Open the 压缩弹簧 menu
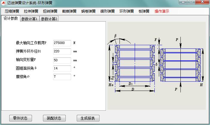The height and width of the screenshot is (125, 210). pos(12,11)
